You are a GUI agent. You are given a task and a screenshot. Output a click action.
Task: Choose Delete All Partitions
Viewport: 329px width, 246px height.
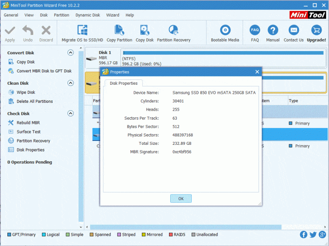tap(35, 101)
